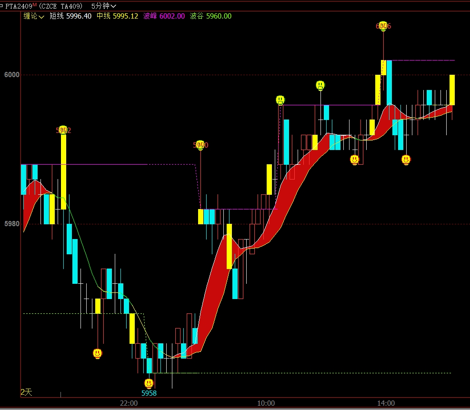Click the smiley marker at the 5990 peak
Screen dimensions: 470x410
(x=200, y=145)
